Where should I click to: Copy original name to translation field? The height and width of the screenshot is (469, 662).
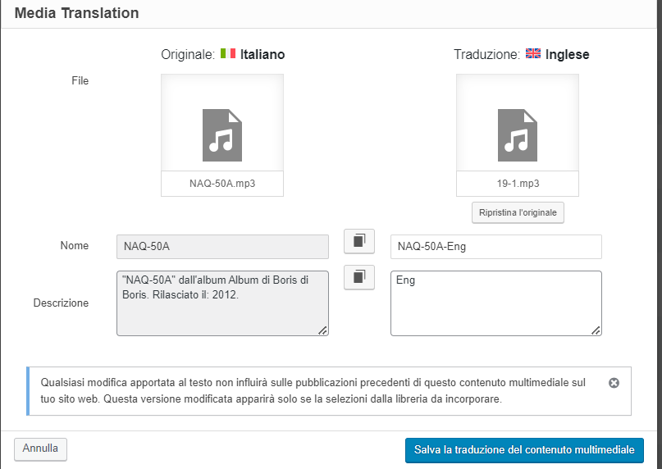click(x=358, y=241)
